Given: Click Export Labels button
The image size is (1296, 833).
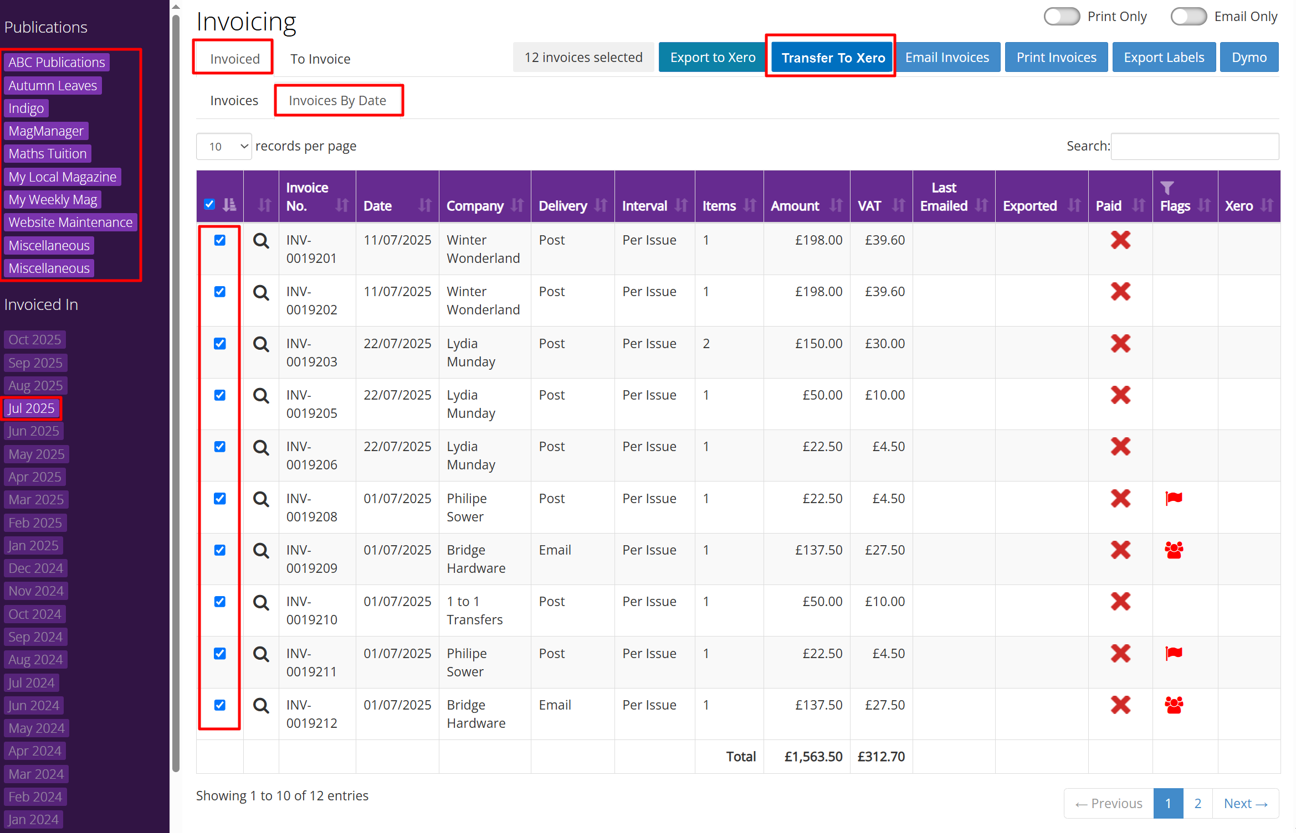Looking at the screenshot, I should [x=1164, y=58].
